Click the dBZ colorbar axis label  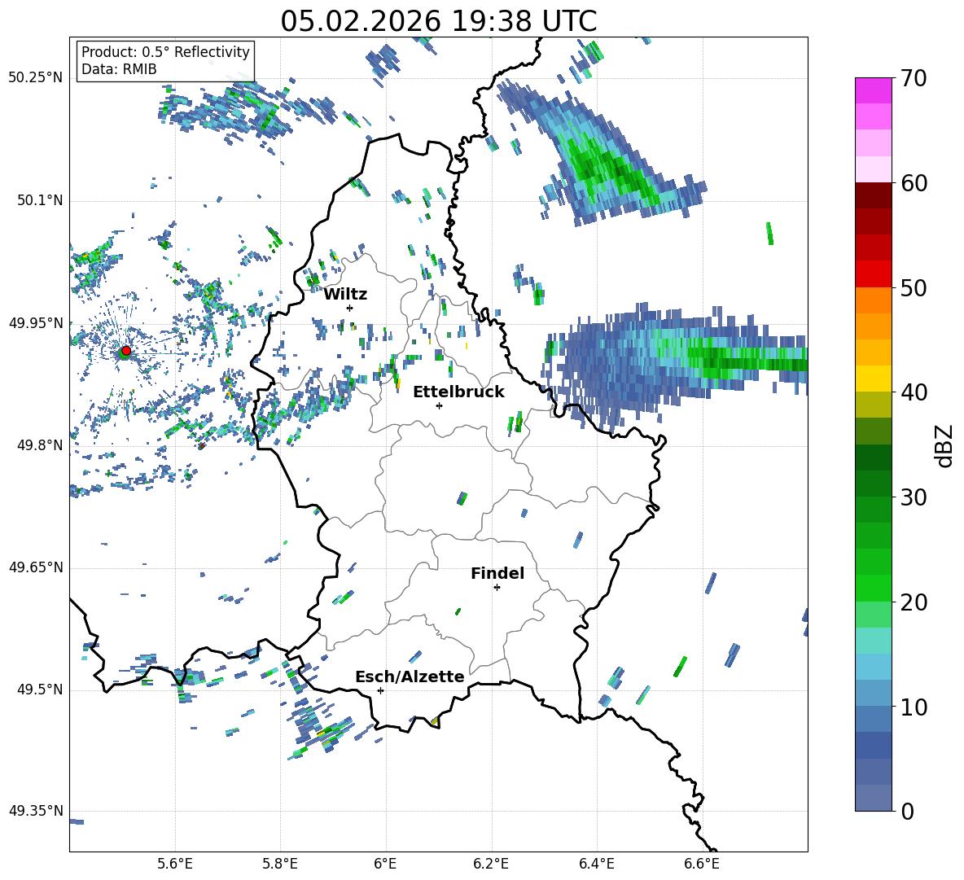945,445
